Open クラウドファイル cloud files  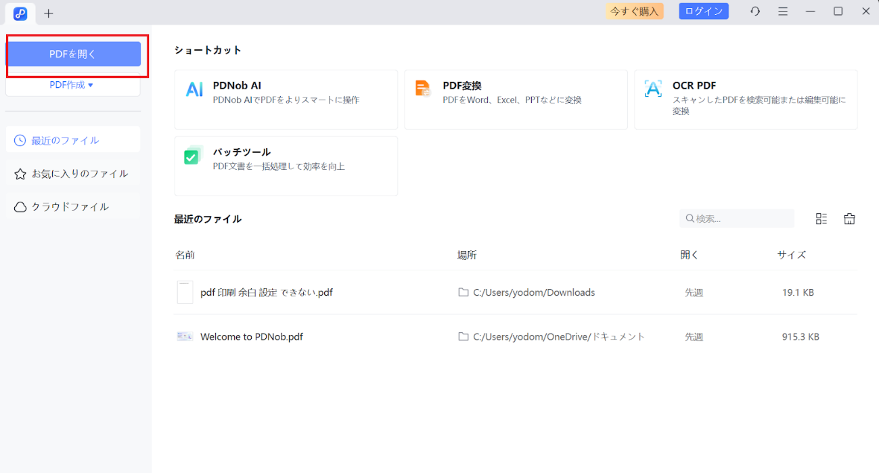point(72,206)
